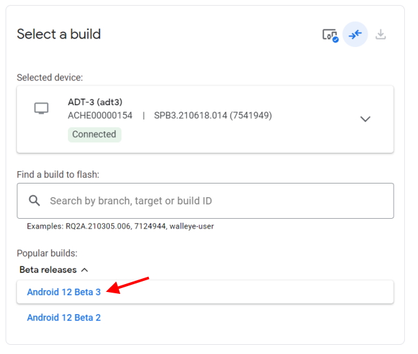Expand the selected device dropdown chevron
Image resolution: width=418 pixels, height=354 pixels.
365,119
